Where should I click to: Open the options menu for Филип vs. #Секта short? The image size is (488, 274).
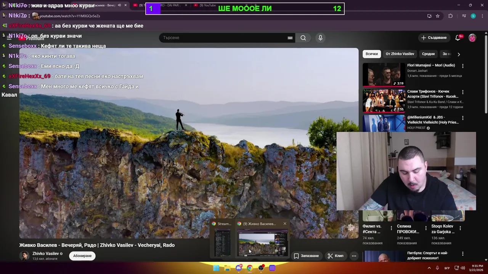click(391, 228)
